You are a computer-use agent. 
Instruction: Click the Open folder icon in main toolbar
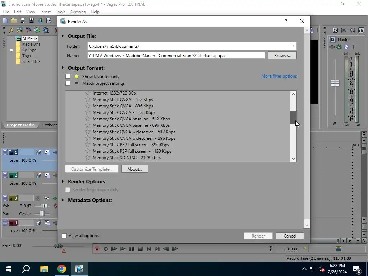14,20
